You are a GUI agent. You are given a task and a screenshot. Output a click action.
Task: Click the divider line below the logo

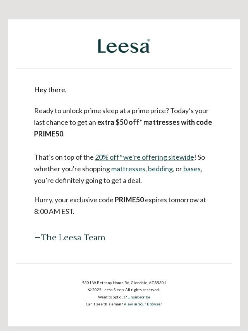tap(124, 69)
